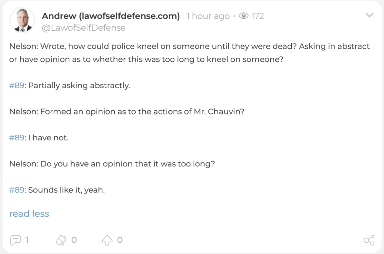The height and width of the screenshot is (254, 384).
Task: Open Andrew's profile picture
Action: 22,20
